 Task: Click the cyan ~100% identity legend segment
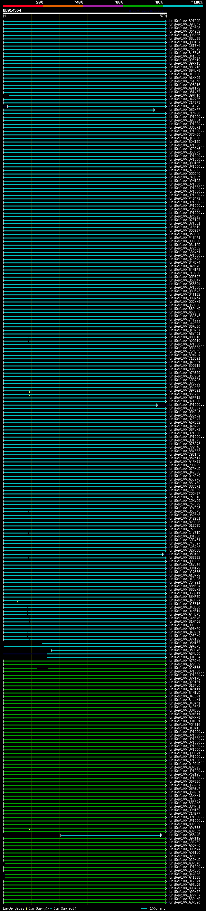[x=183, y=6]
